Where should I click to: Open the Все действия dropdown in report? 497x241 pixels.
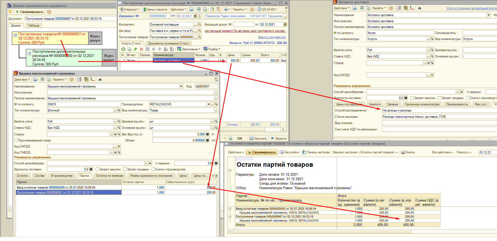[442, 152]
